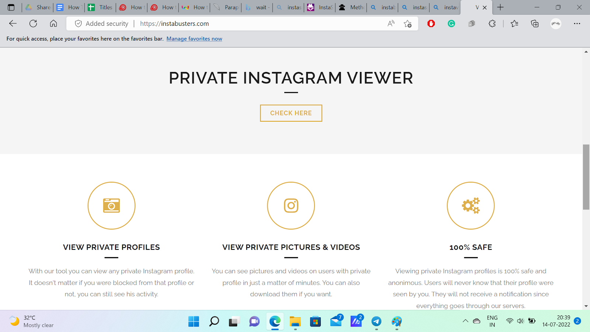Click the Added security shield icon

(78, 24)
